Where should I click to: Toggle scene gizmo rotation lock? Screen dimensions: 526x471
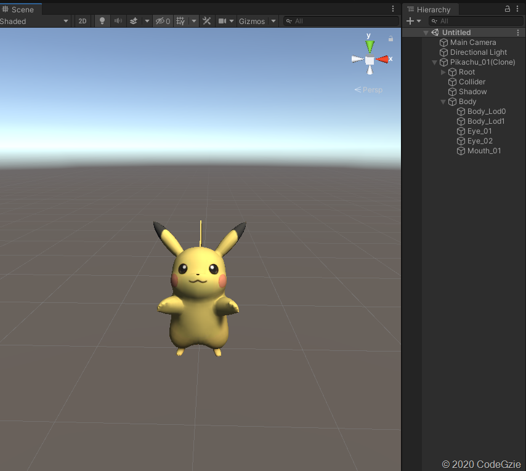tap(390, 39)
